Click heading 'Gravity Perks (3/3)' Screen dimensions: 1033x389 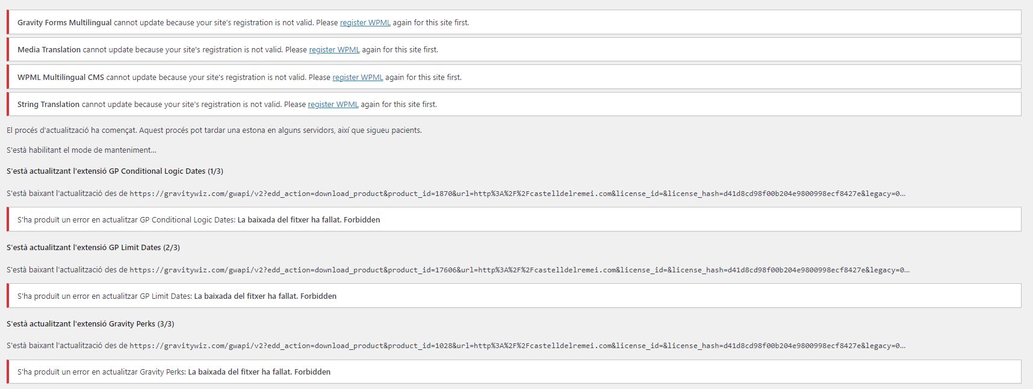[90, 323]
